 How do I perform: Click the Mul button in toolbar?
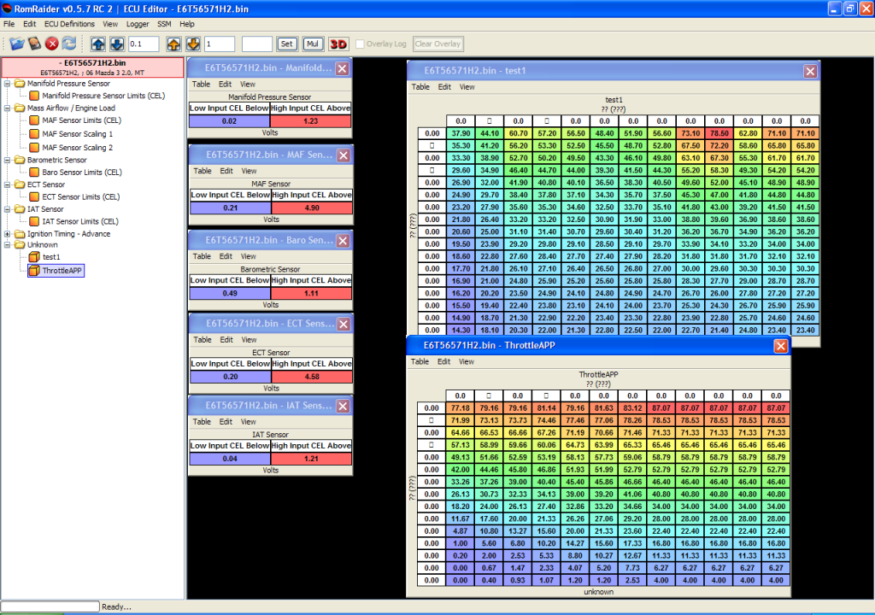pyautogui.click(x=312, y=44)
